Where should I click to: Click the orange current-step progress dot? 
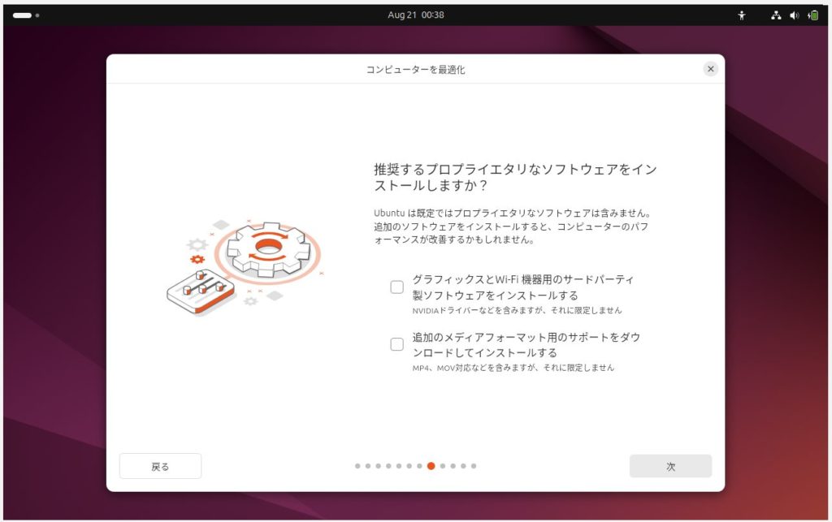coord(431,466)
